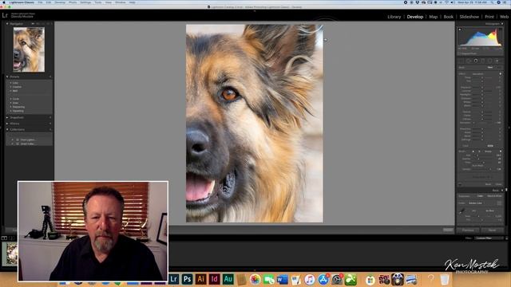Toggle the Original Photo checkbox
This screenshot has height=287, width=511.
tap(459, 53)
